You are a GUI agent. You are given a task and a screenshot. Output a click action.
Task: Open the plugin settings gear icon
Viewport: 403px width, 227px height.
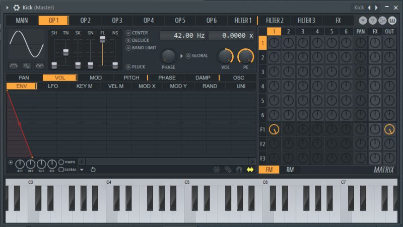pos(17,8)
